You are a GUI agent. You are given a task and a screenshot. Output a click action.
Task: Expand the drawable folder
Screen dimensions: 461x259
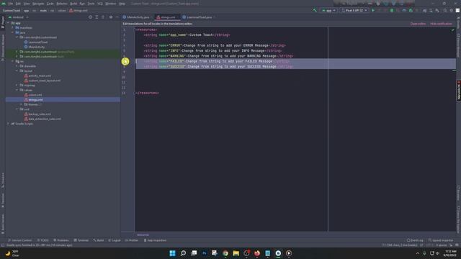(17, 66)
